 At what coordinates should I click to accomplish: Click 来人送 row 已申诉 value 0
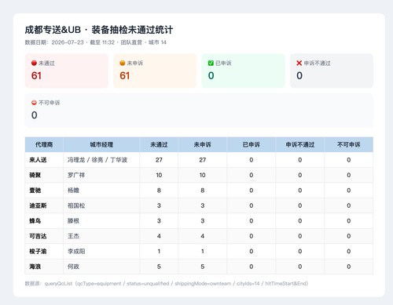(x=251, y=160)
